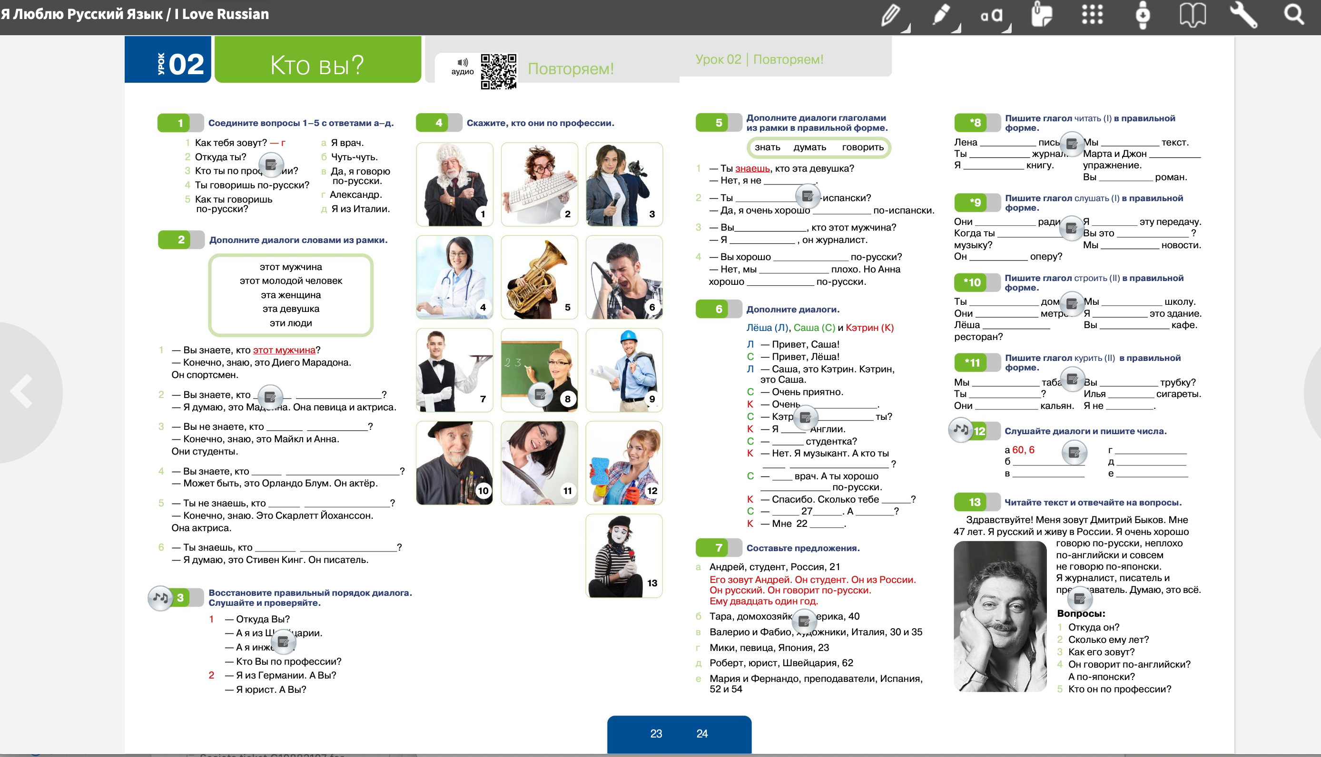Go to page 24
Screen dimensions: 1321x757
[702, 734]
